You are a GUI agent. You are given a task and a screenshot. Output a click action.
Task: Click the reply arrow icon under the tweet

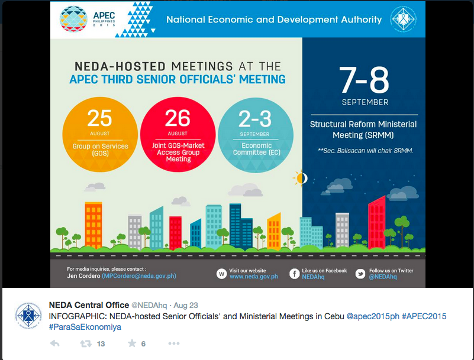54,343
